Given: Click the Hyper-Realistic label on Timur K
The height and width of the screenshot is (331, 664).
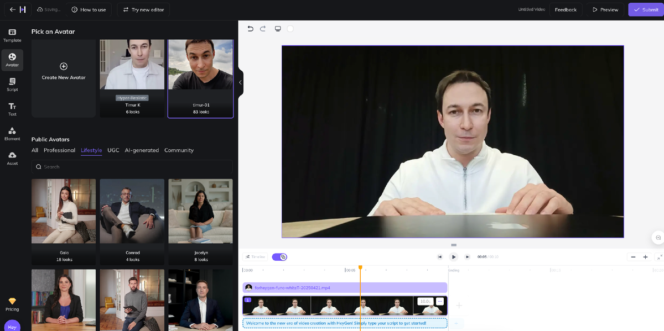Looking at the screenshot, I should pyautogui.click(x=132, y=98).
